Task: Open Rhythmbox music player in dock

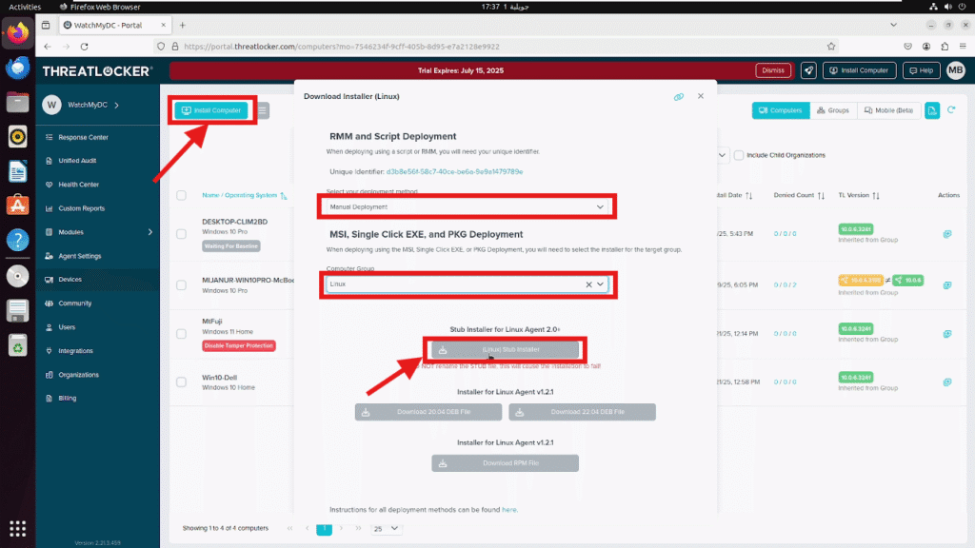Action: [17, 136]
